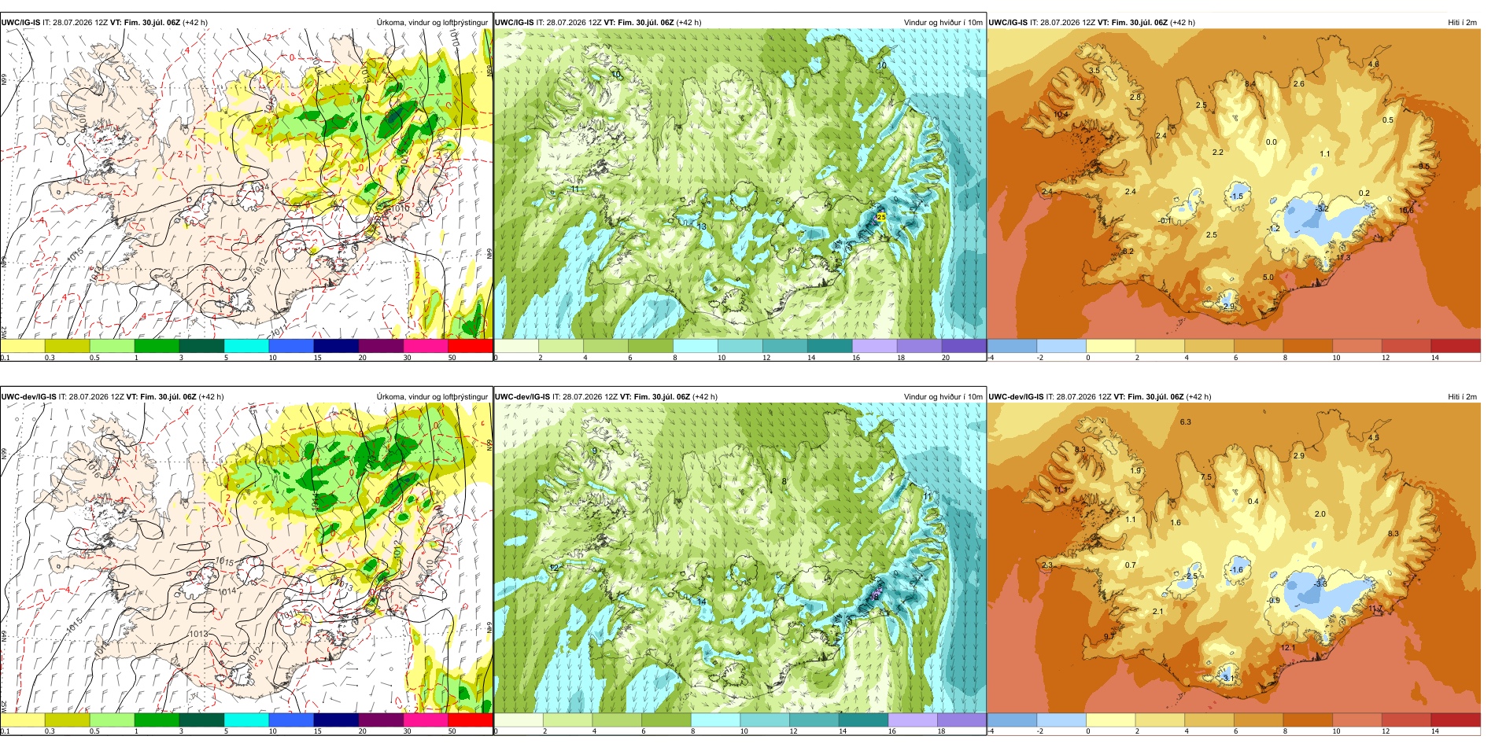Click the 'UWC-dev/IG-IS' header of the bottom precipitation map
The height and width of the screenshot is (747, 1495).
29,397
